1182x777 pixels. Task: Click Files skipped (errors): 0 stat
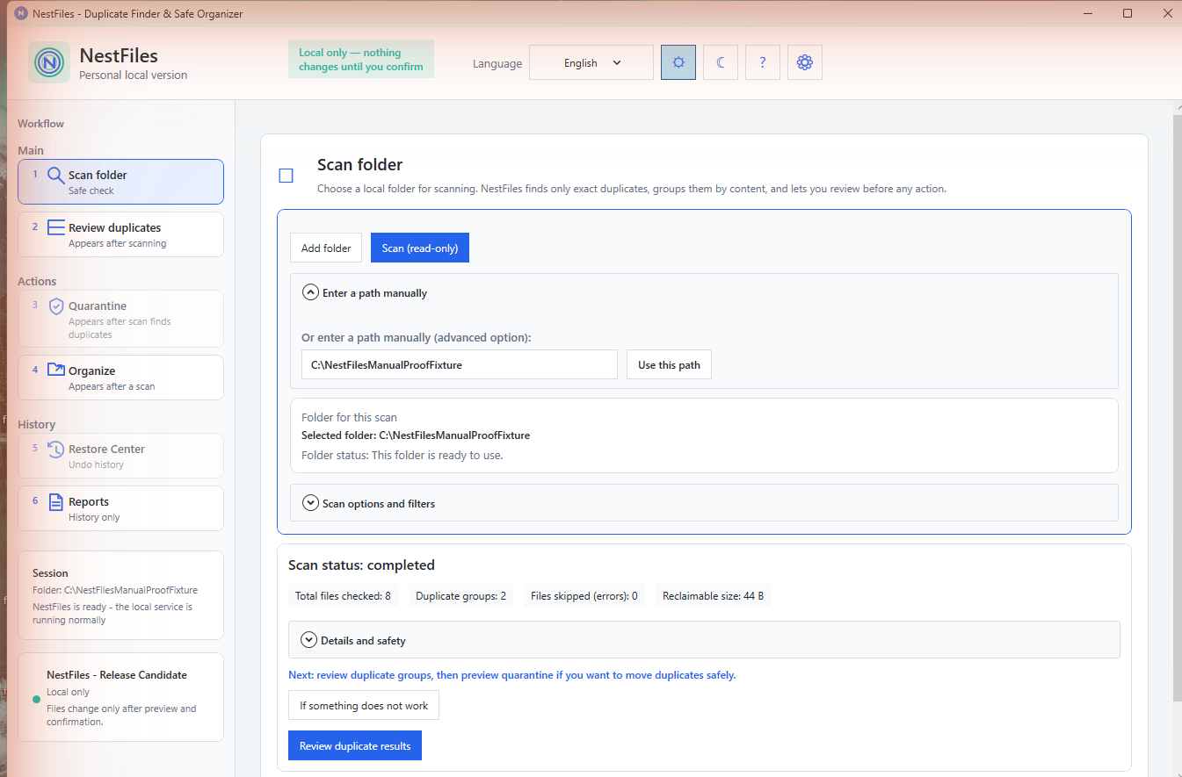pyautogui.click(x=584, y=596)
